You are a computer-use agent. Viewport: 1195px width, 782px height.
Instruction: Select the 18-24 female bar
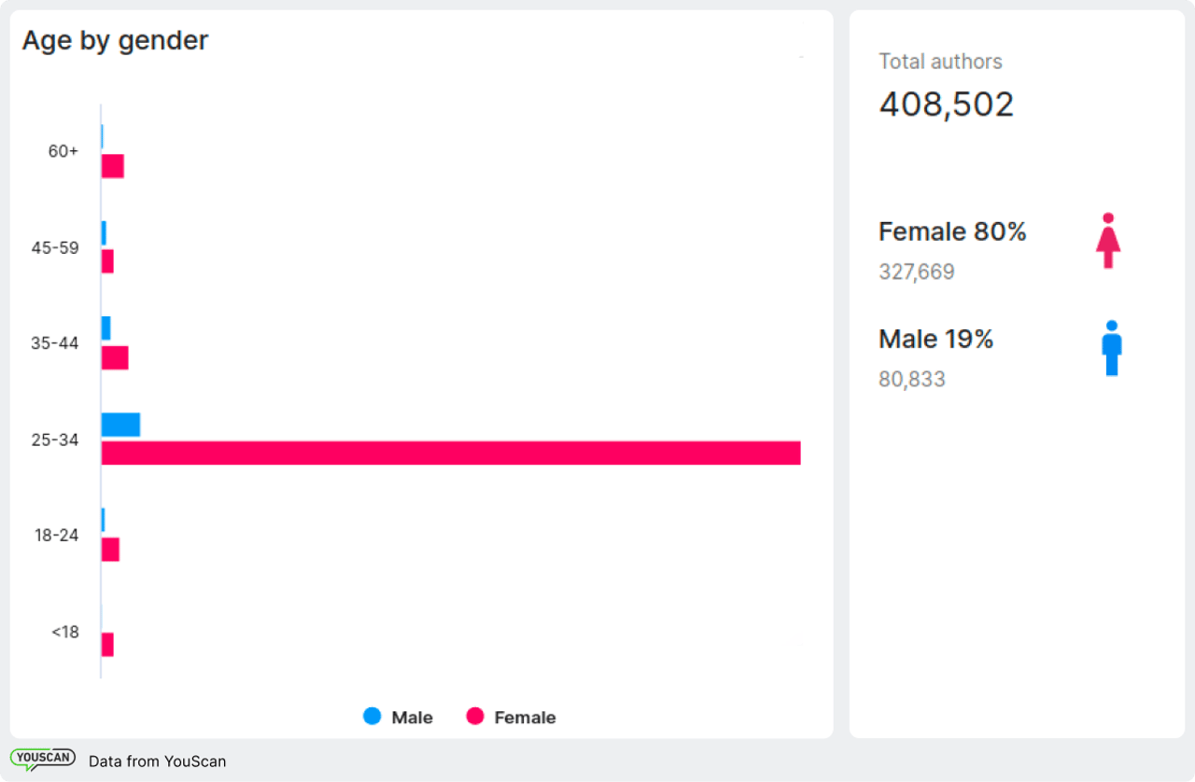[x=110, y=550]
